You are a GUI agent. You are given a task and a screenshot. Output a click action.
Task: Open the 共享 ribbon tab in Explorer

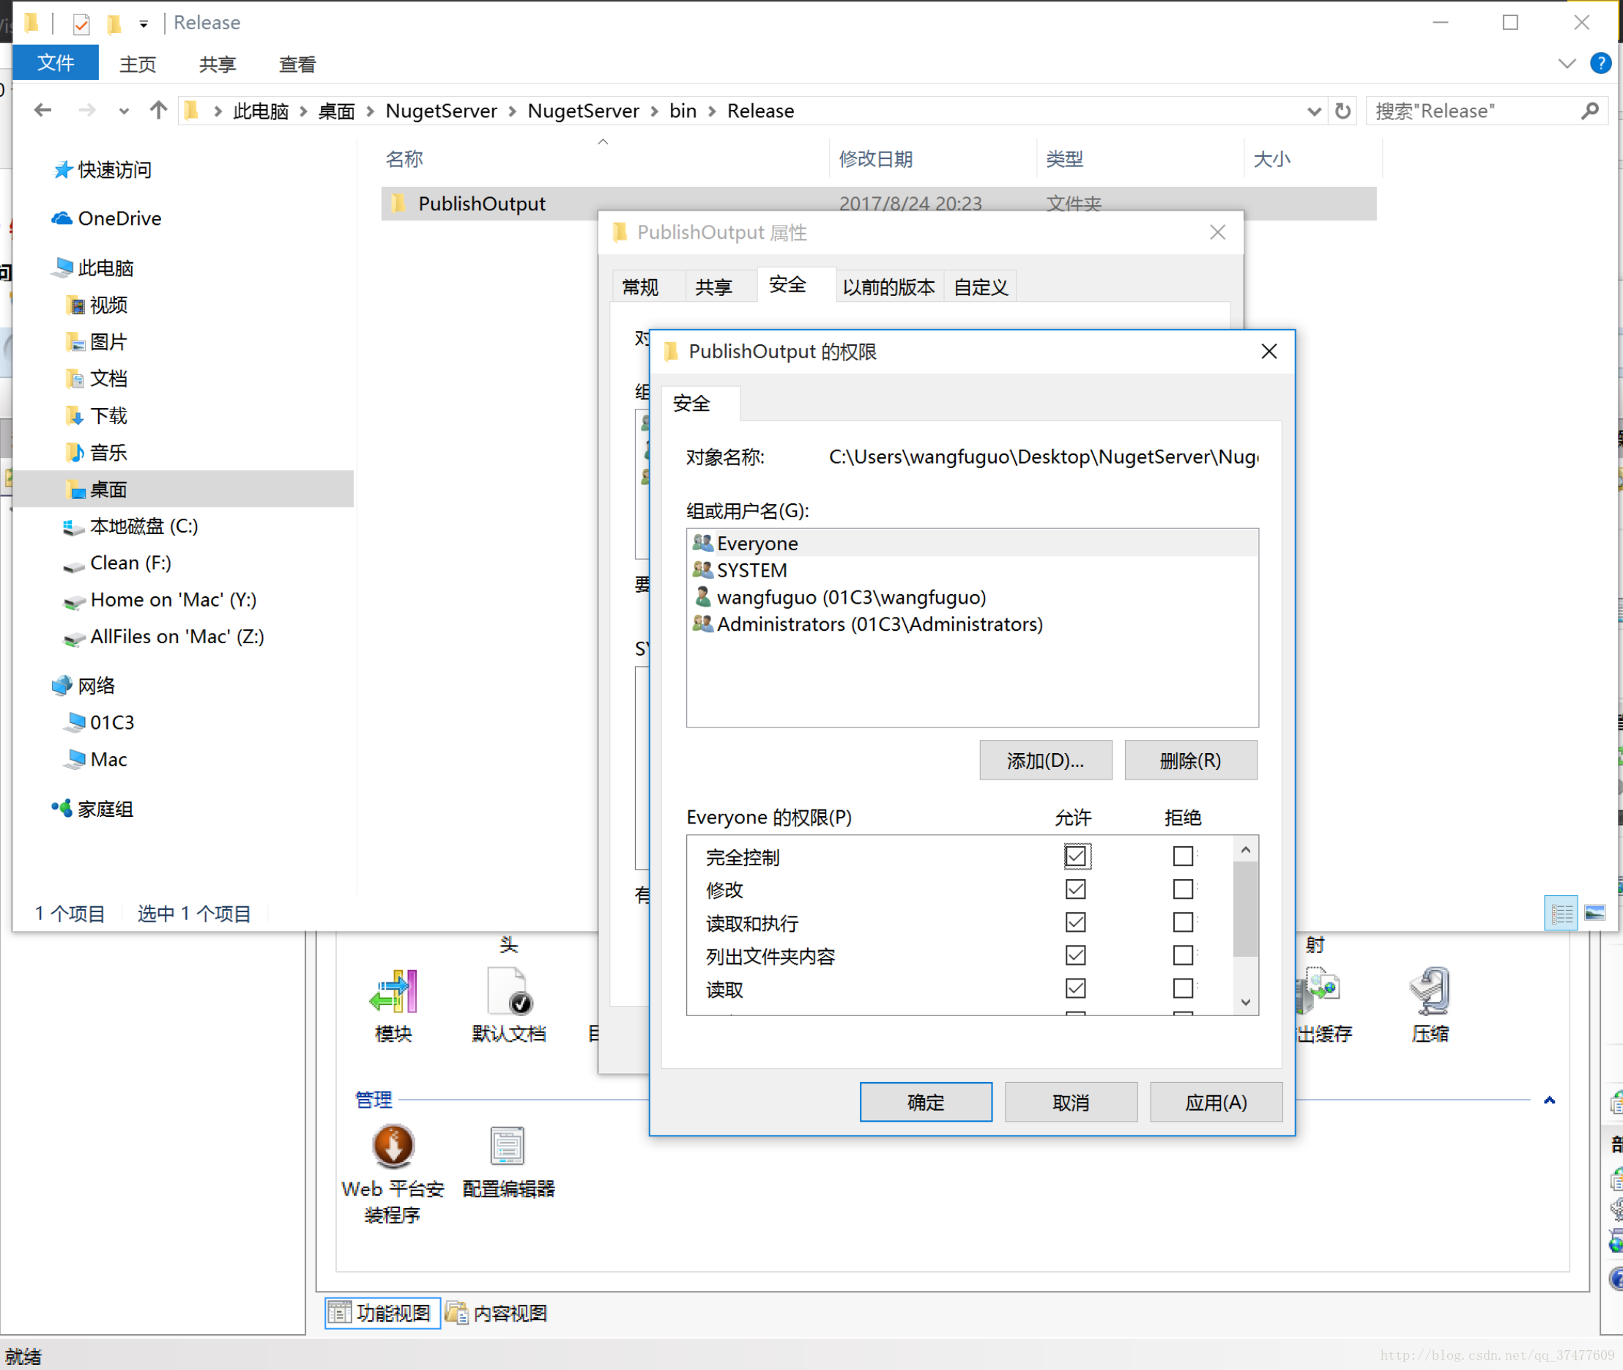coord(218,64)
